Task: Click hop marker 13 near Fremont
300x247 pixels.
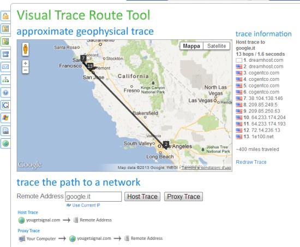Action: [x=90, y=66]
